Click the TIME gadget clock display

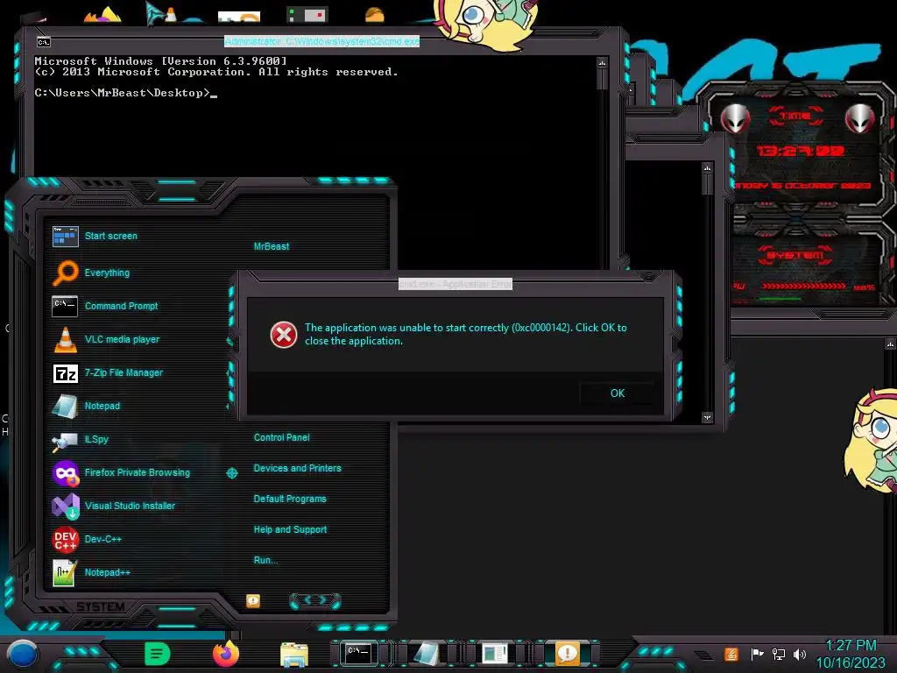(801, 151)
